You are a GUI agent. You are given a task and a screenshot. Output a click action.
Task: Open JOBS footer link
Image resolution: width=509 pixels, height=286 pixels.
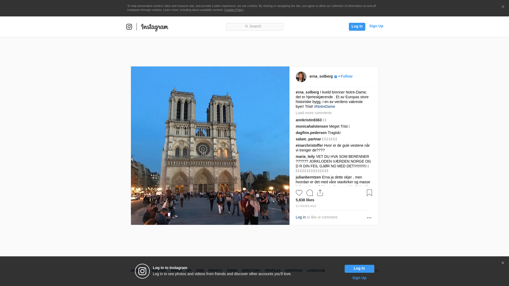(x=200, y=271)
